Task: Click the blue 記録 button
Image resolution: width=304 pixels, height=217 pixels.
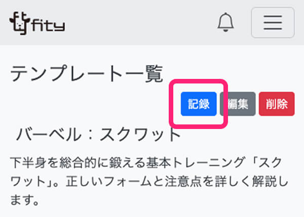Action: [x=199, y=104]
